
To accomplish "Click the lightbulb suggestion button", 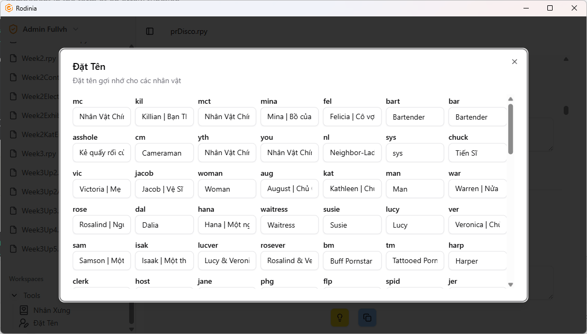I will (339, 318).
